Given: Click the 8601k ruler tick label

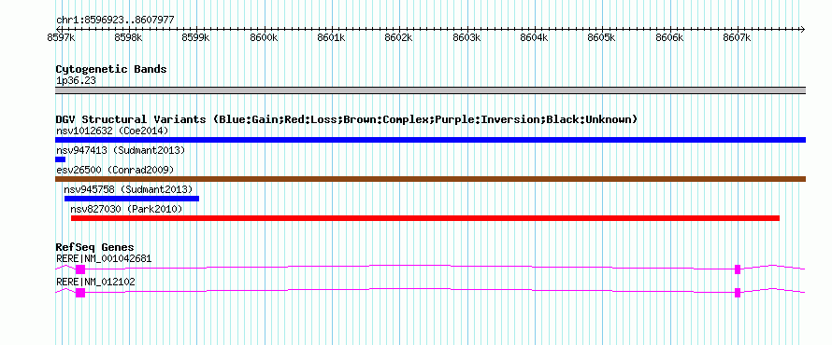Looking at the screenshot, I should tap(332, 37).
